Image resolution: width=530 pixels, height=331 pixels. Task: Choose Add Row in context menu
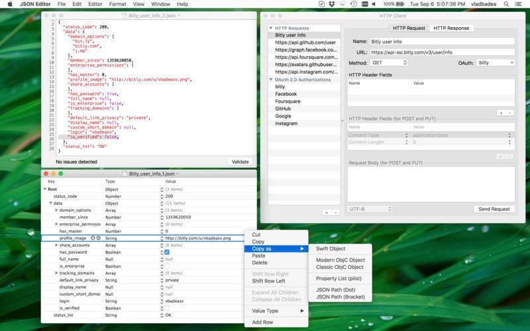(262, 322)
